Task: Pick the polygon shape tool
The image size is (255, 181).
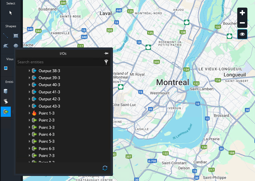Action: pos(6,46)
